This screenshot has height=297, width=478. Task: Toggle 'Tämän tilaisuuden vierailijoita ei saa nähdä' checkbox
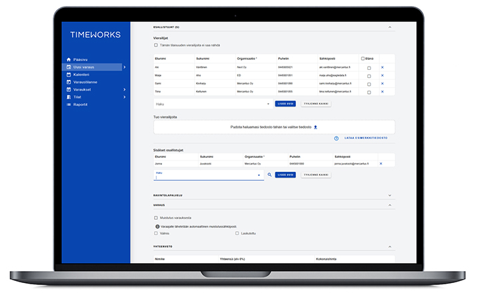156,45
